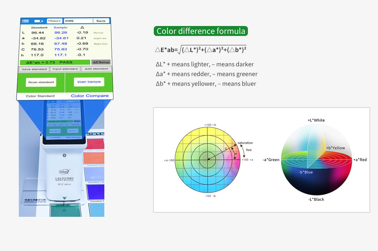Click Input standard
The image size is (378, 251).
[65, 69]
